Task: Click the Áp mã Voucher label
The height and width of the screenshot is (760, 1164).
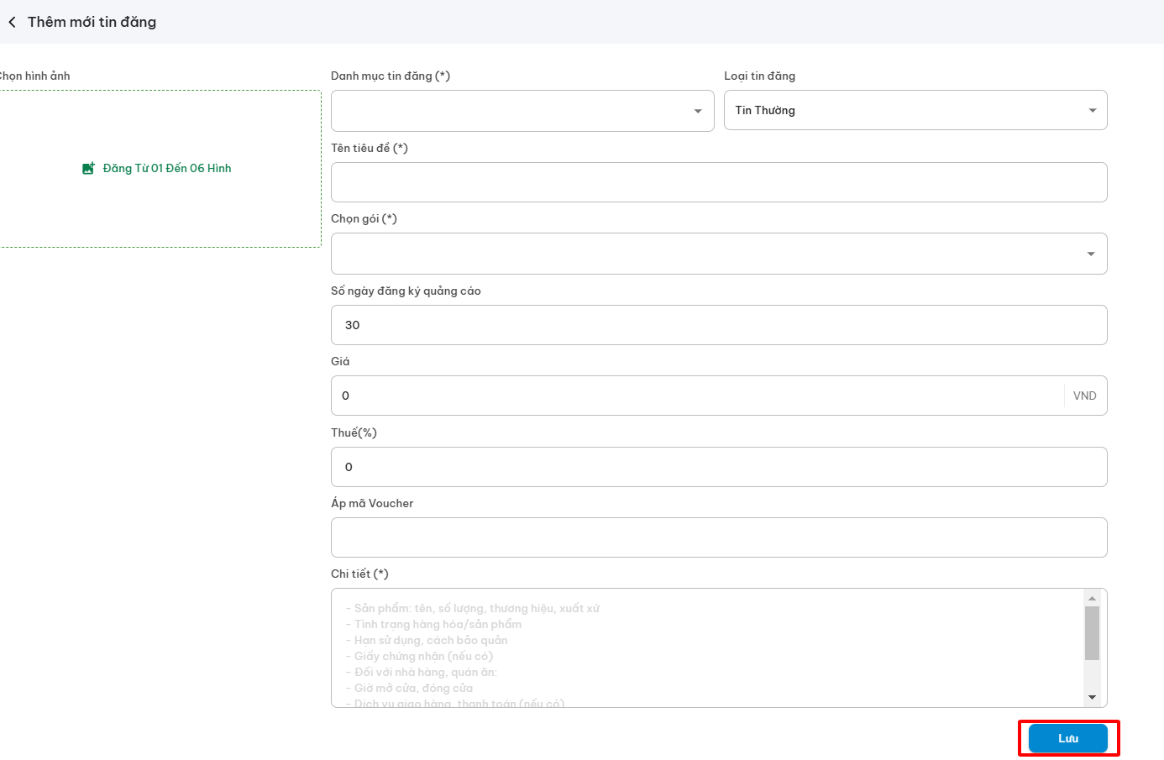Action: pyautogui.click(x=372, y=503)
